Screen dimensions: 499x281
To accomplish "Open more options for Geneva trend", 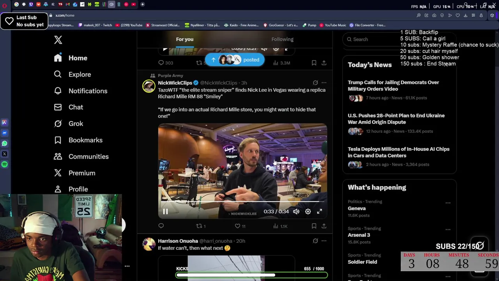I will click(448, 203).
